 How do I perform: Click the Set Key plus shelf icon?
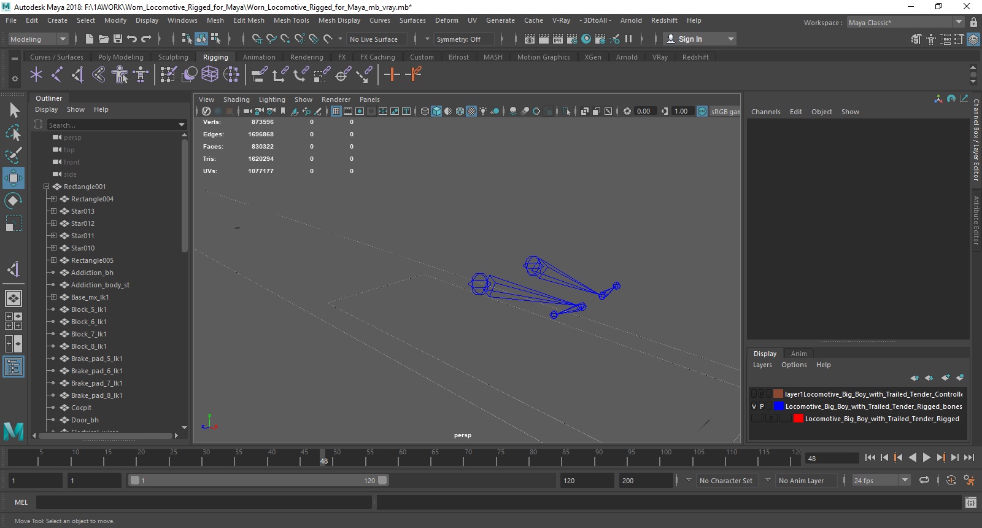point(392,75)
